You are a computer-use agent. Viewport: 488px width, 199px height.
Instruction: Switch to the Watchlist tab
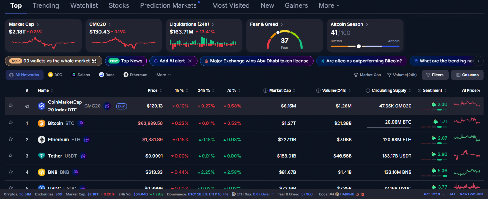[x=84, y=5]
